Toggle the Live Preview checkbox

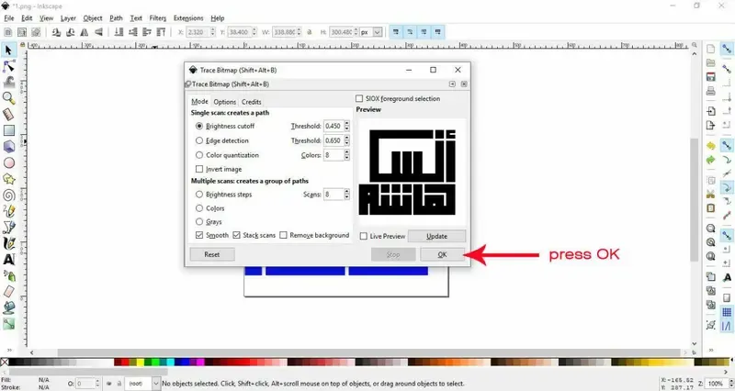(365, 237)
